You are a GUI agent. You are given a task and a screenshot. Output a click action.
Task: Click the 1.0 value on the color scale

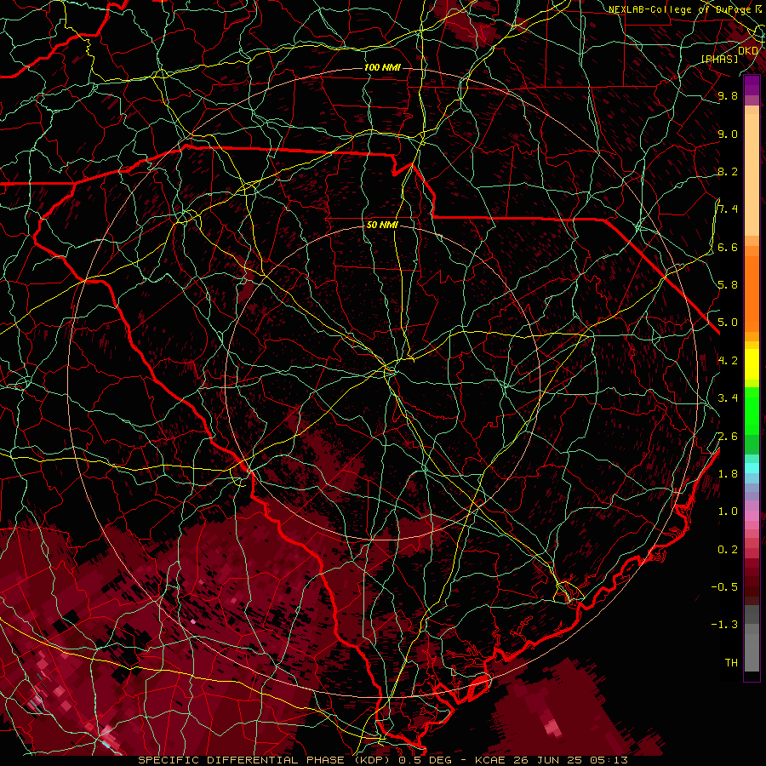tap(728, 512)
